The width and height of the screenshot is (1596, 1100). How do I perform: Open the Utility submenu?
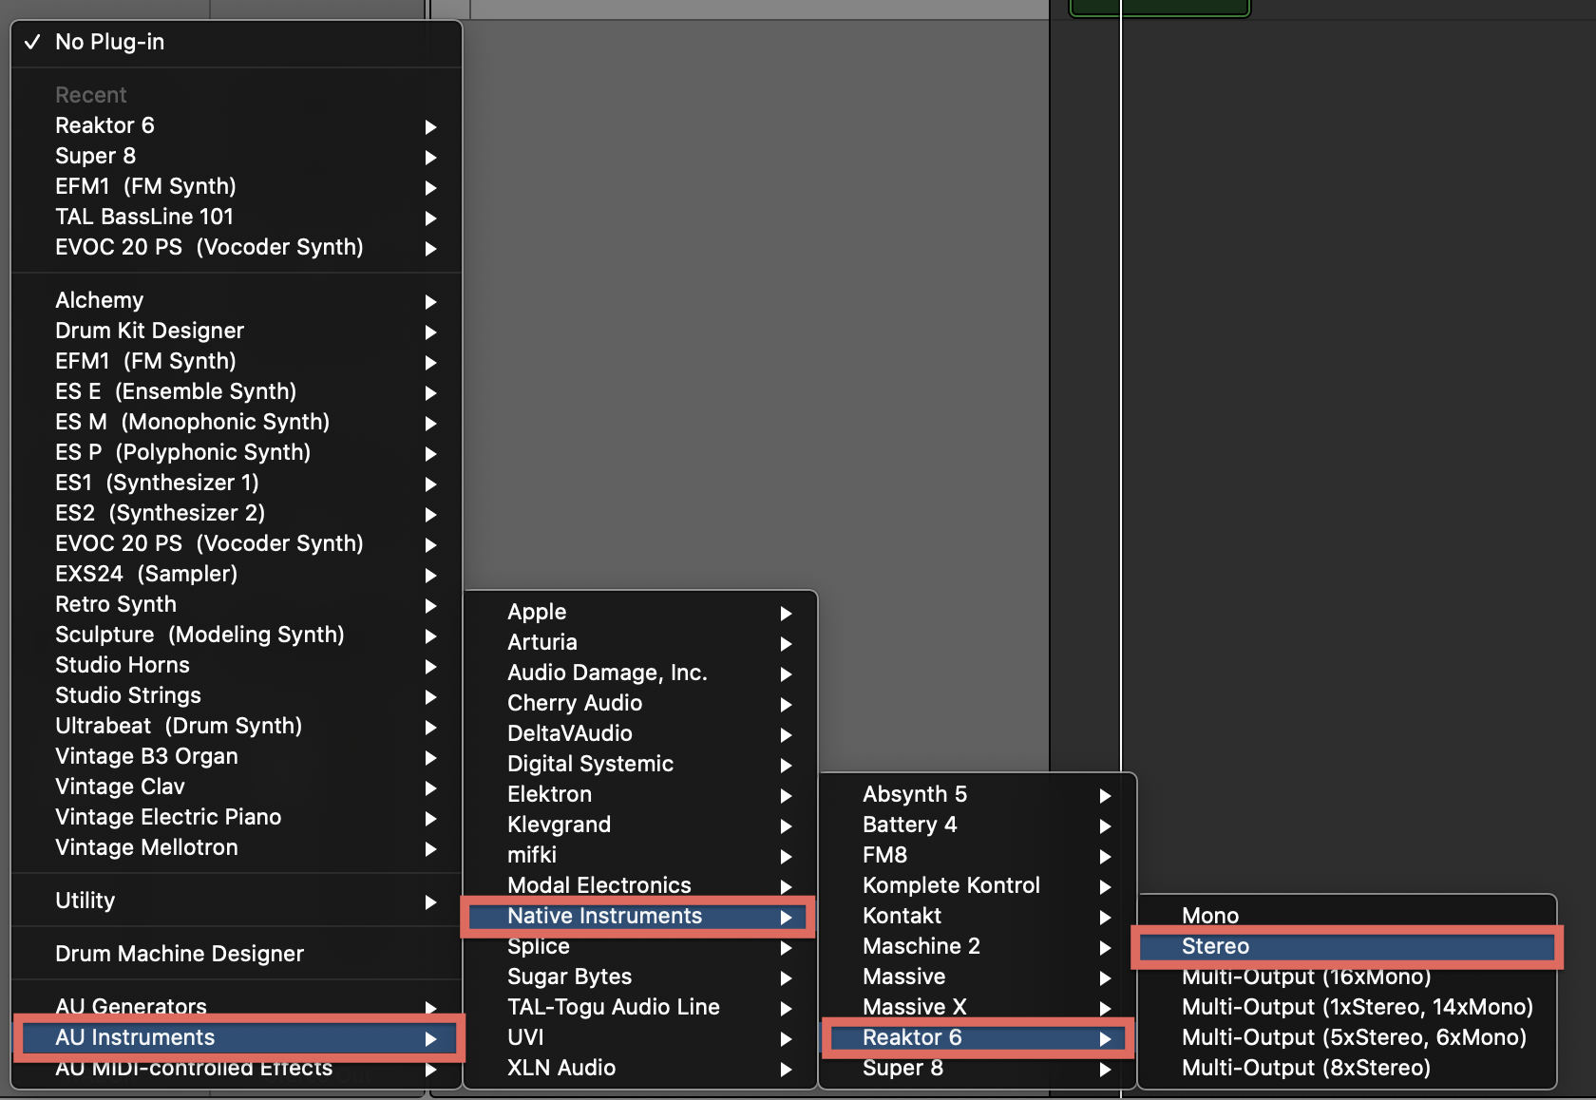point(85,901)
